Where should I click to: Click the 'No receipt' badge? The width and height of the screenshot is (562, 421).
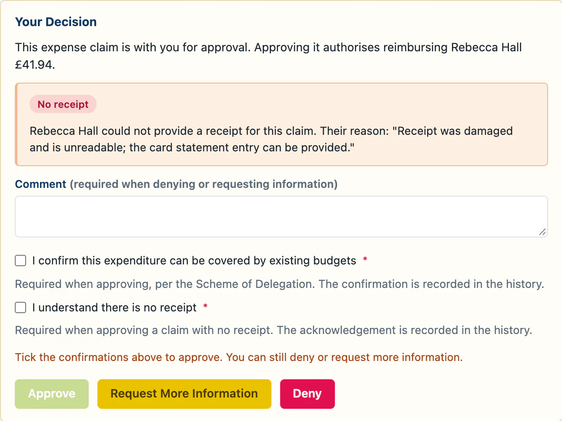pyautogui.click(x=63, y=104)
